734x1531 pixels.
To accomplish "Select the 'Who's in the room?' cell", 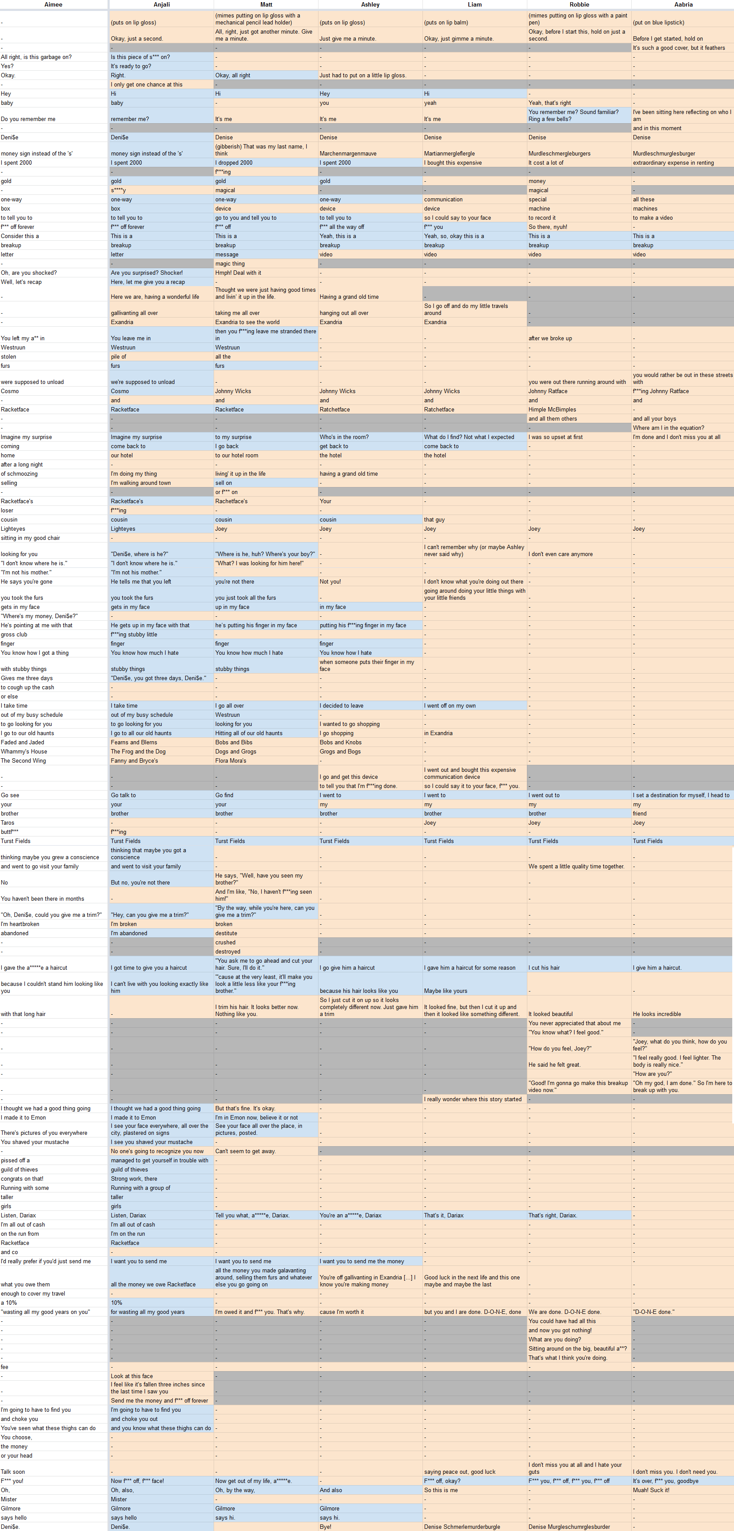I will 370,437.
